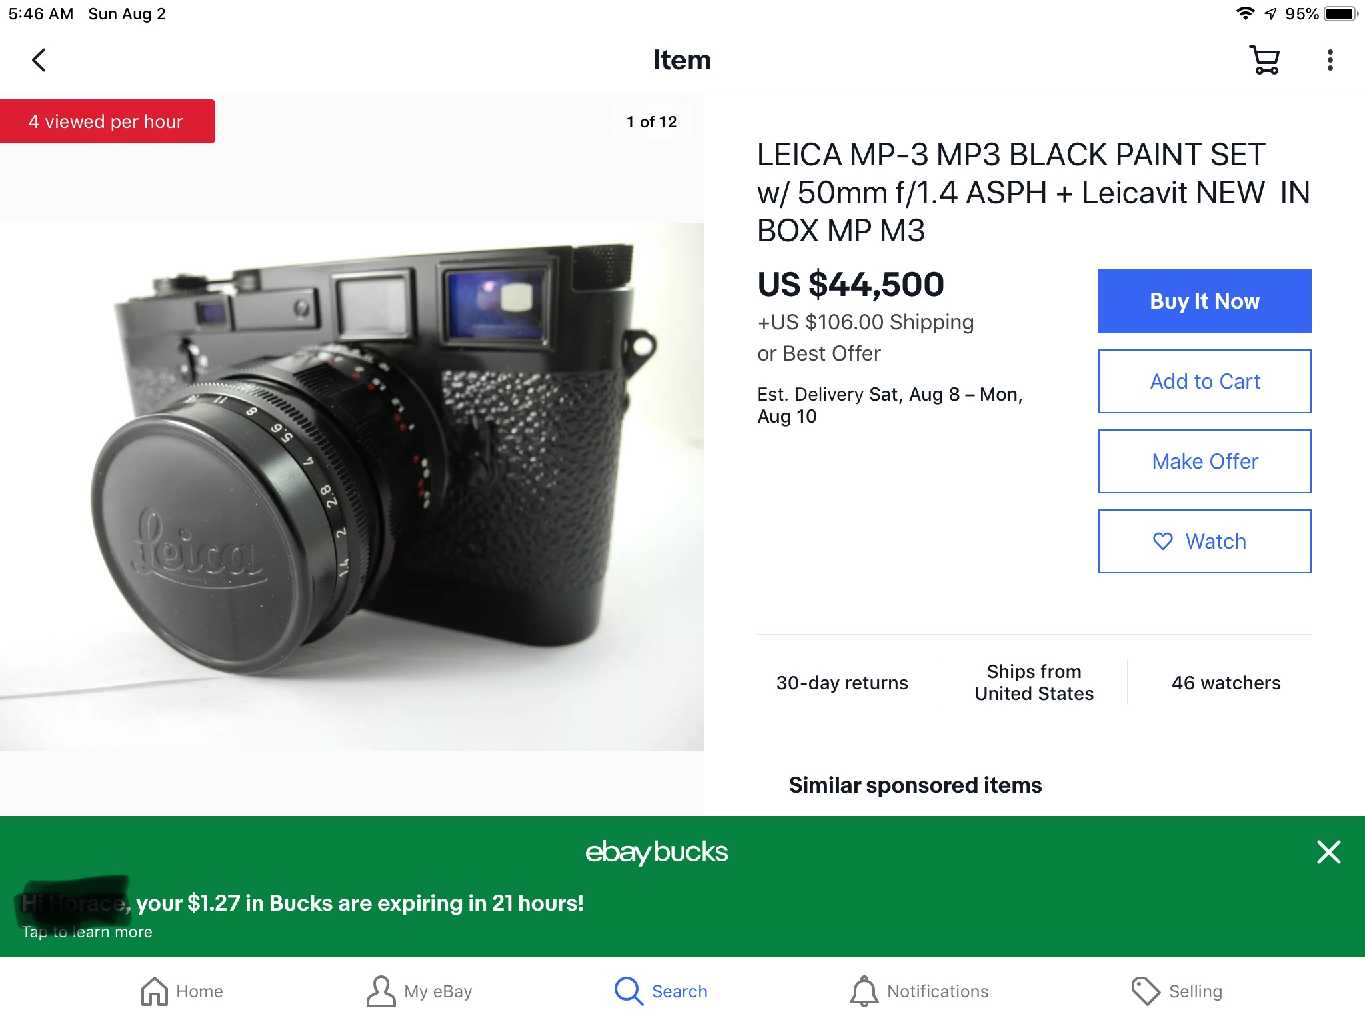Dismiss the eBay Bucks banner

(x=1328, y=852)
